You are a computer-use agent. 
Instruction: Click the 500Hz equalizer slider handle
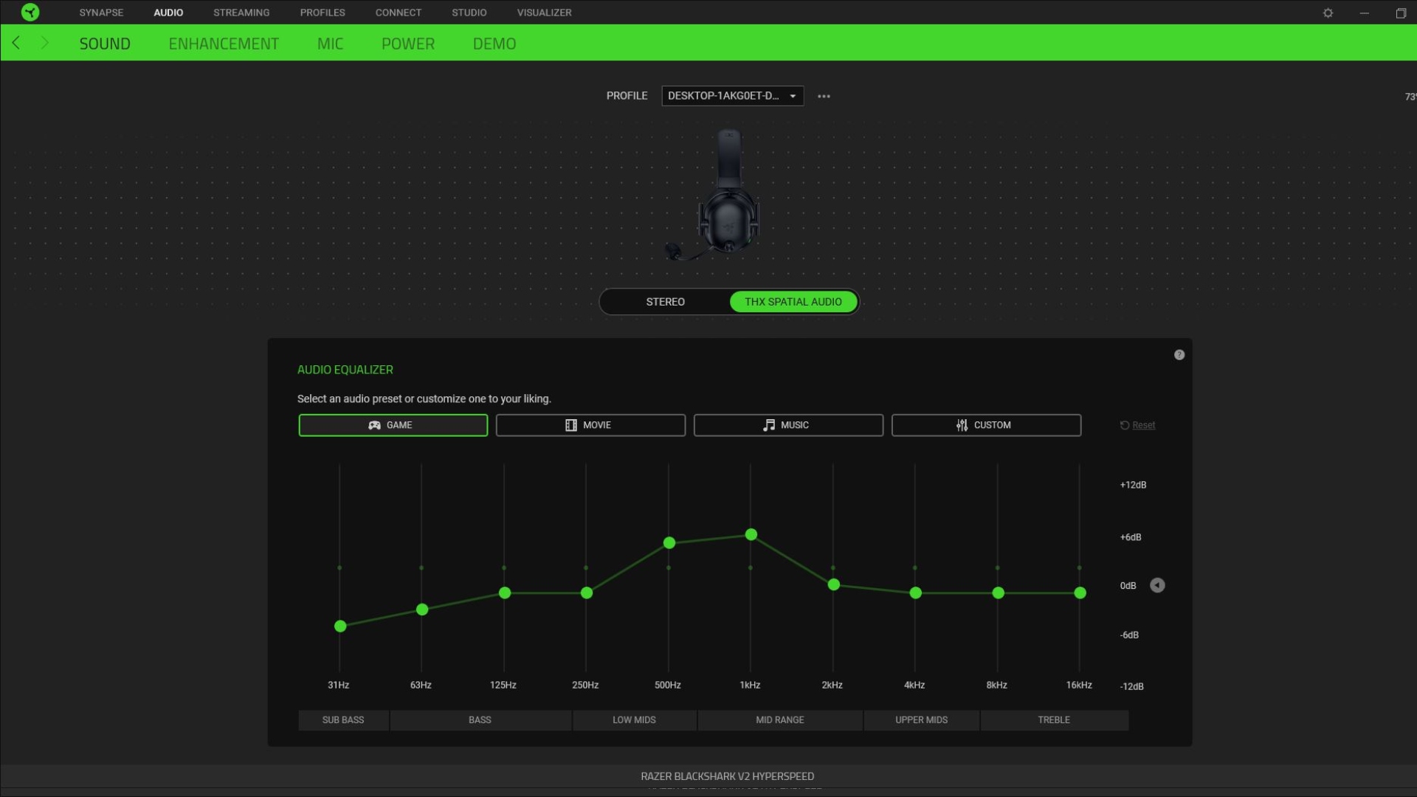[669, 542]
